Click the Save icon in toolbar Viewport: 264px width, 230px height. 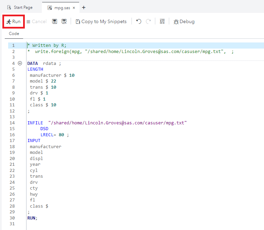[x=54, y=21]
